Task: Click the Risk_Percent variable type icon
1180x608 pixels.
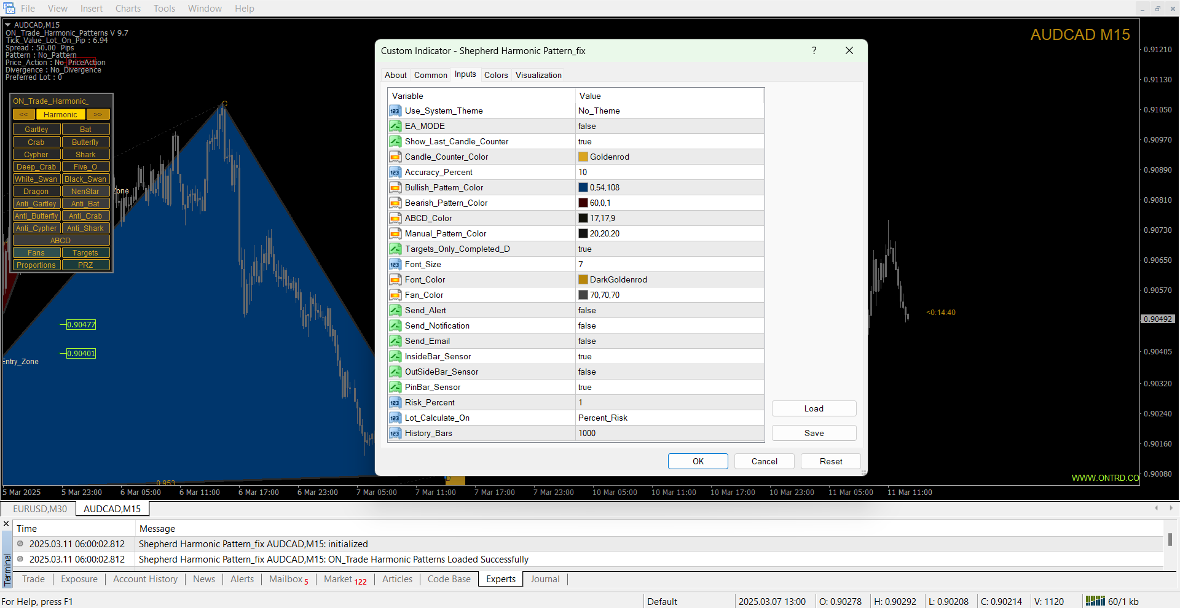Action: 395,403
